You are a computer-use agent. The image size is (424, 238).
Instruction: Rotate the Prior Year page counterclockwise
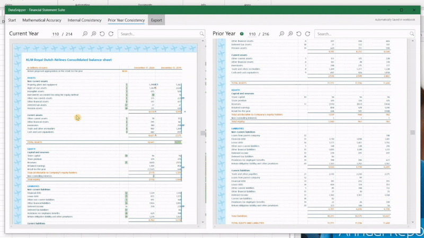tap(299, 34)
